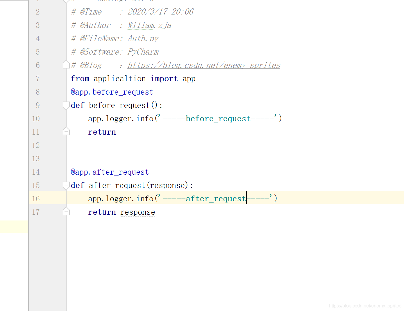The image size is (404, 311).
Task: Click the 'return' keyword on line 17
Action: coord(102,212)
